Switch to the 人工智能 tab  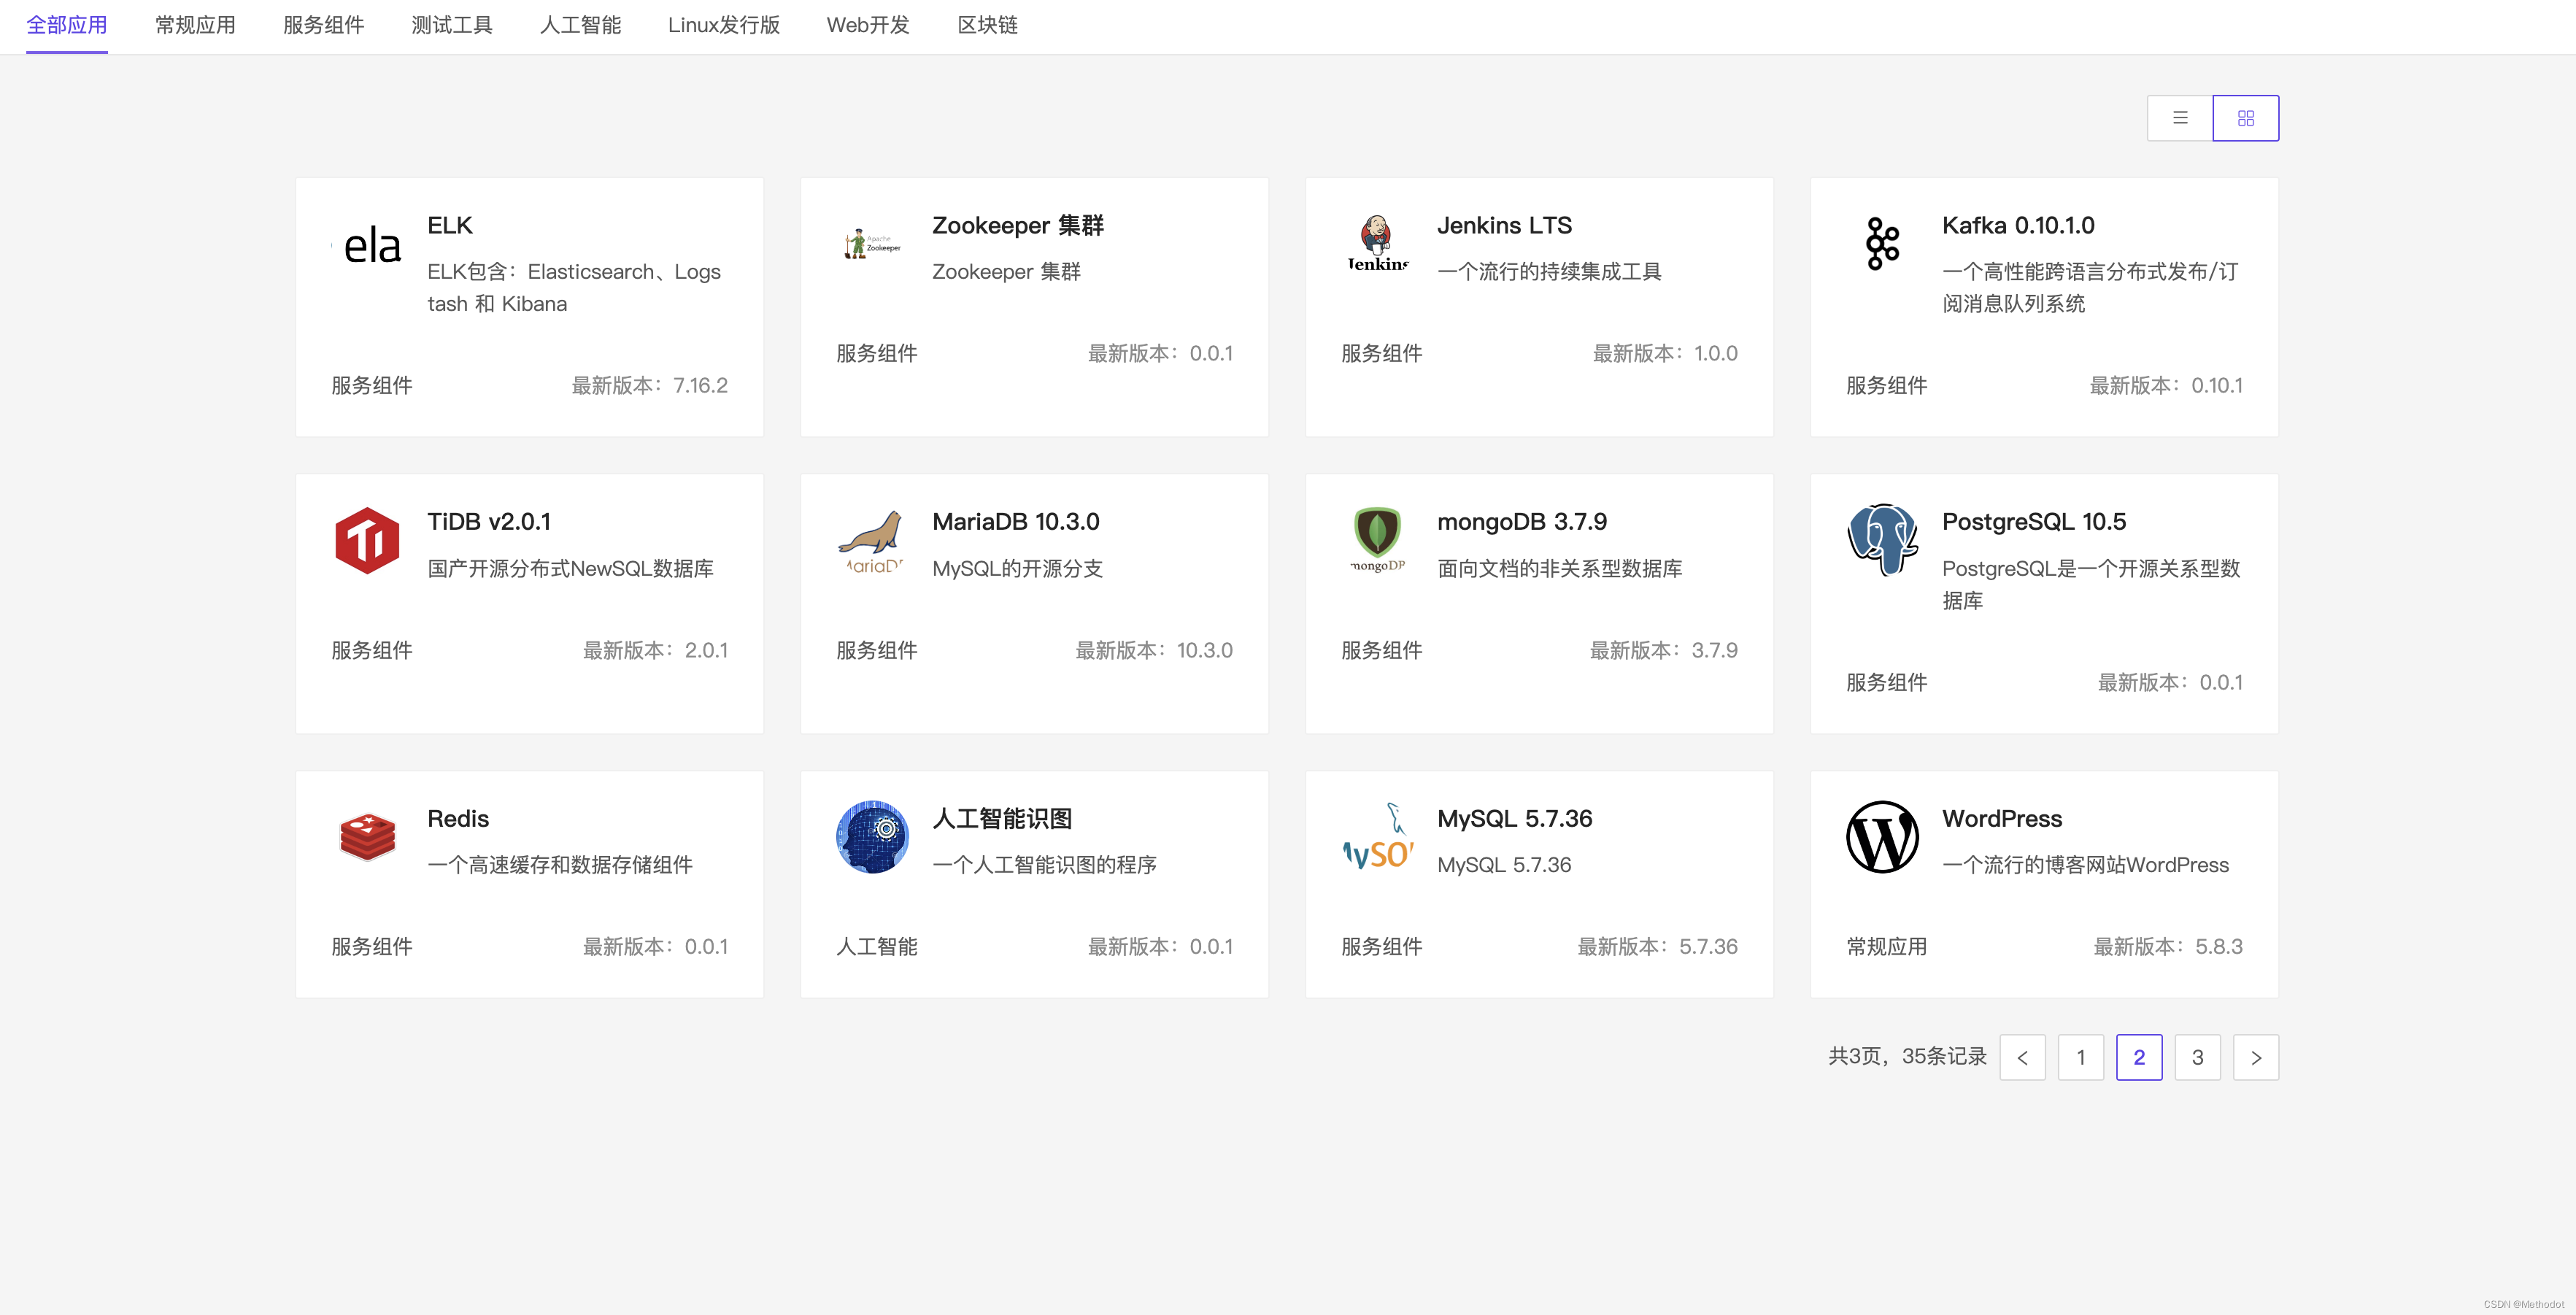pyautogui.click(x=580, y=25)
